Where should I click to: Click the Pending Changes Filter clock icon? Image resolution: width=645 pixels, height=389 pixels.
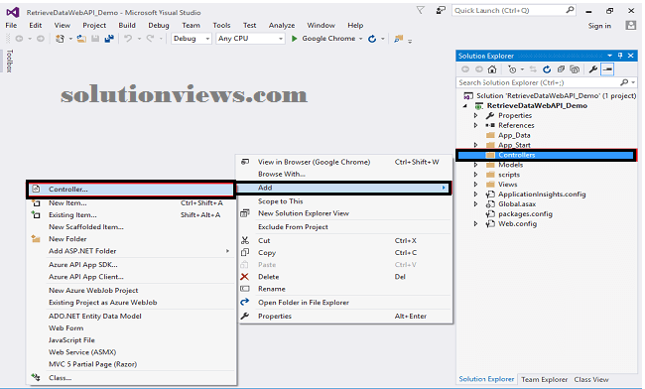coord(512,69)
